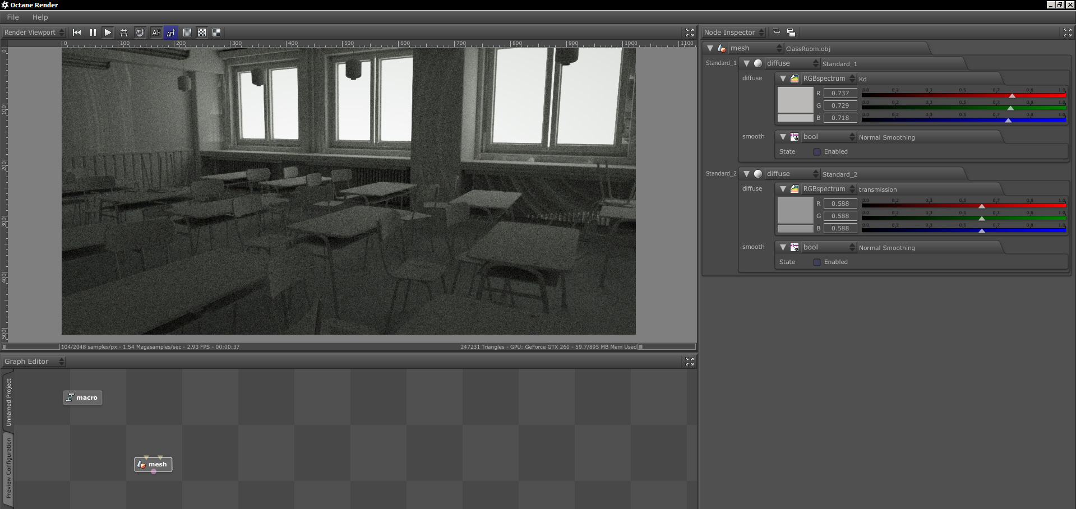Click the Standard_1 bool node icon
Screen dimensions: 1076x509
click(x=795, y=137)
